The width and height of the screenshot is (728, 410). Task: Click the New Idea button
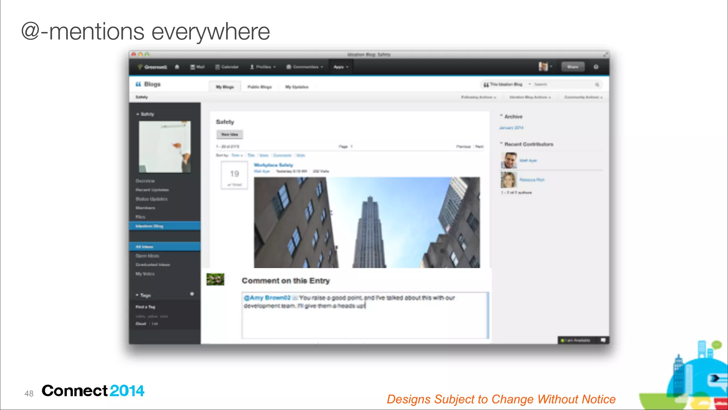230,134
